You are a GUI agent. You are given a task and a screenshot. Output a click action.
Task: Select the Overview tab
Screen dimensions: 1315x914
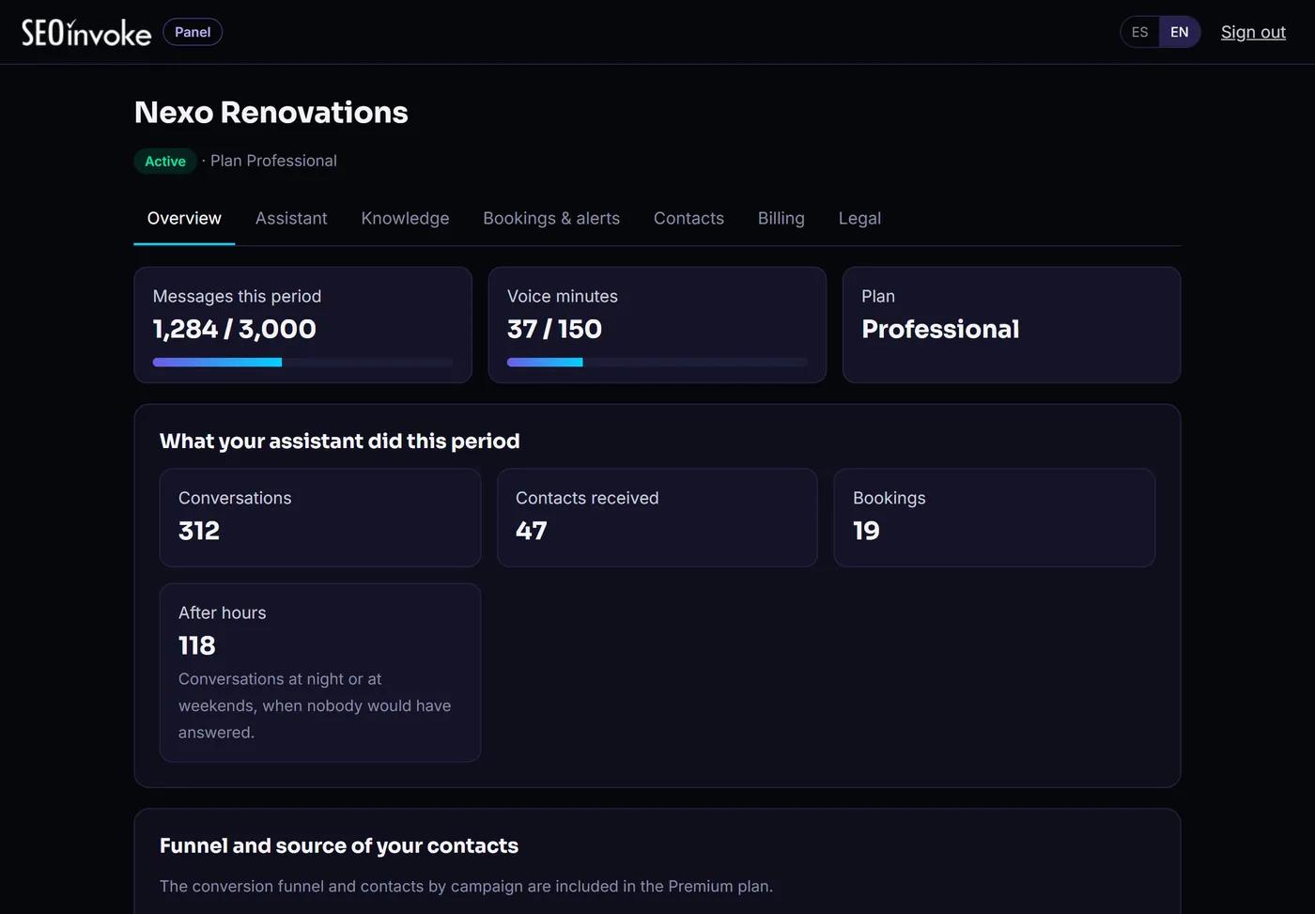[x=184, y=218]
